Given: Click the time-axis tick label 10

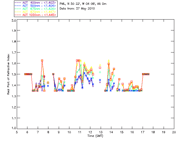Looking at the screenshot, I should 69,132.
